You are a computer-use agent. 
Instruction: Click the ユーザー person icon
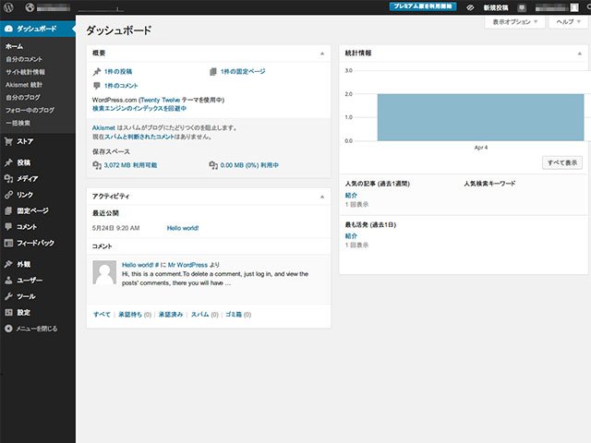coord(8,281)
